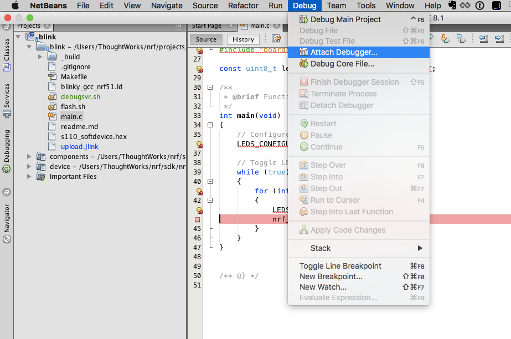The height and width of the screenshot is (339, 511).
Task: Select main.c in project tree
Action: click(x=71, y=117)
